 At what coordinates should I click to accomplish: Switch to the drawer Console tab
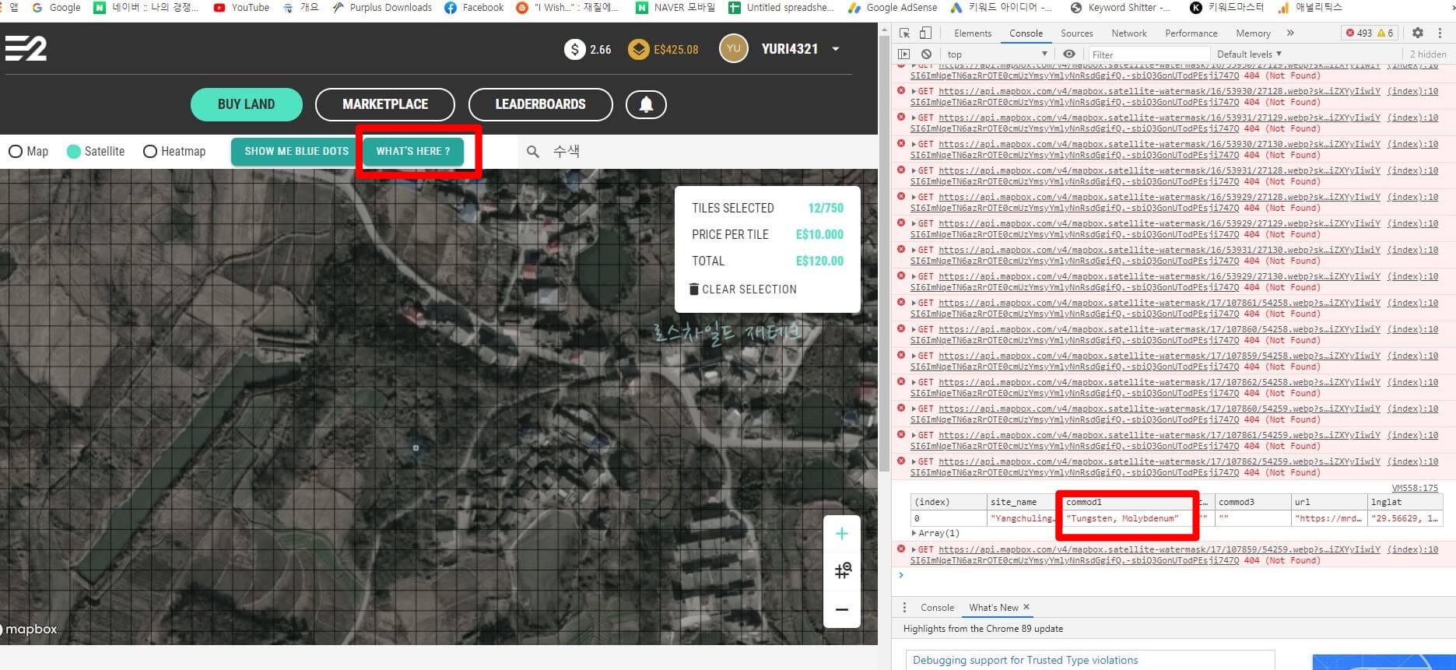(937, 608)
